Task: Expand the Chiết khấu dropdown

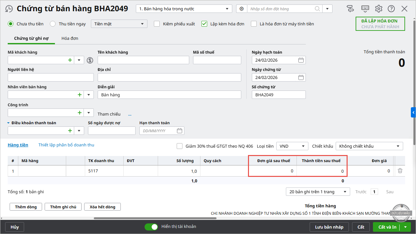Action: (x=369, y=146)
